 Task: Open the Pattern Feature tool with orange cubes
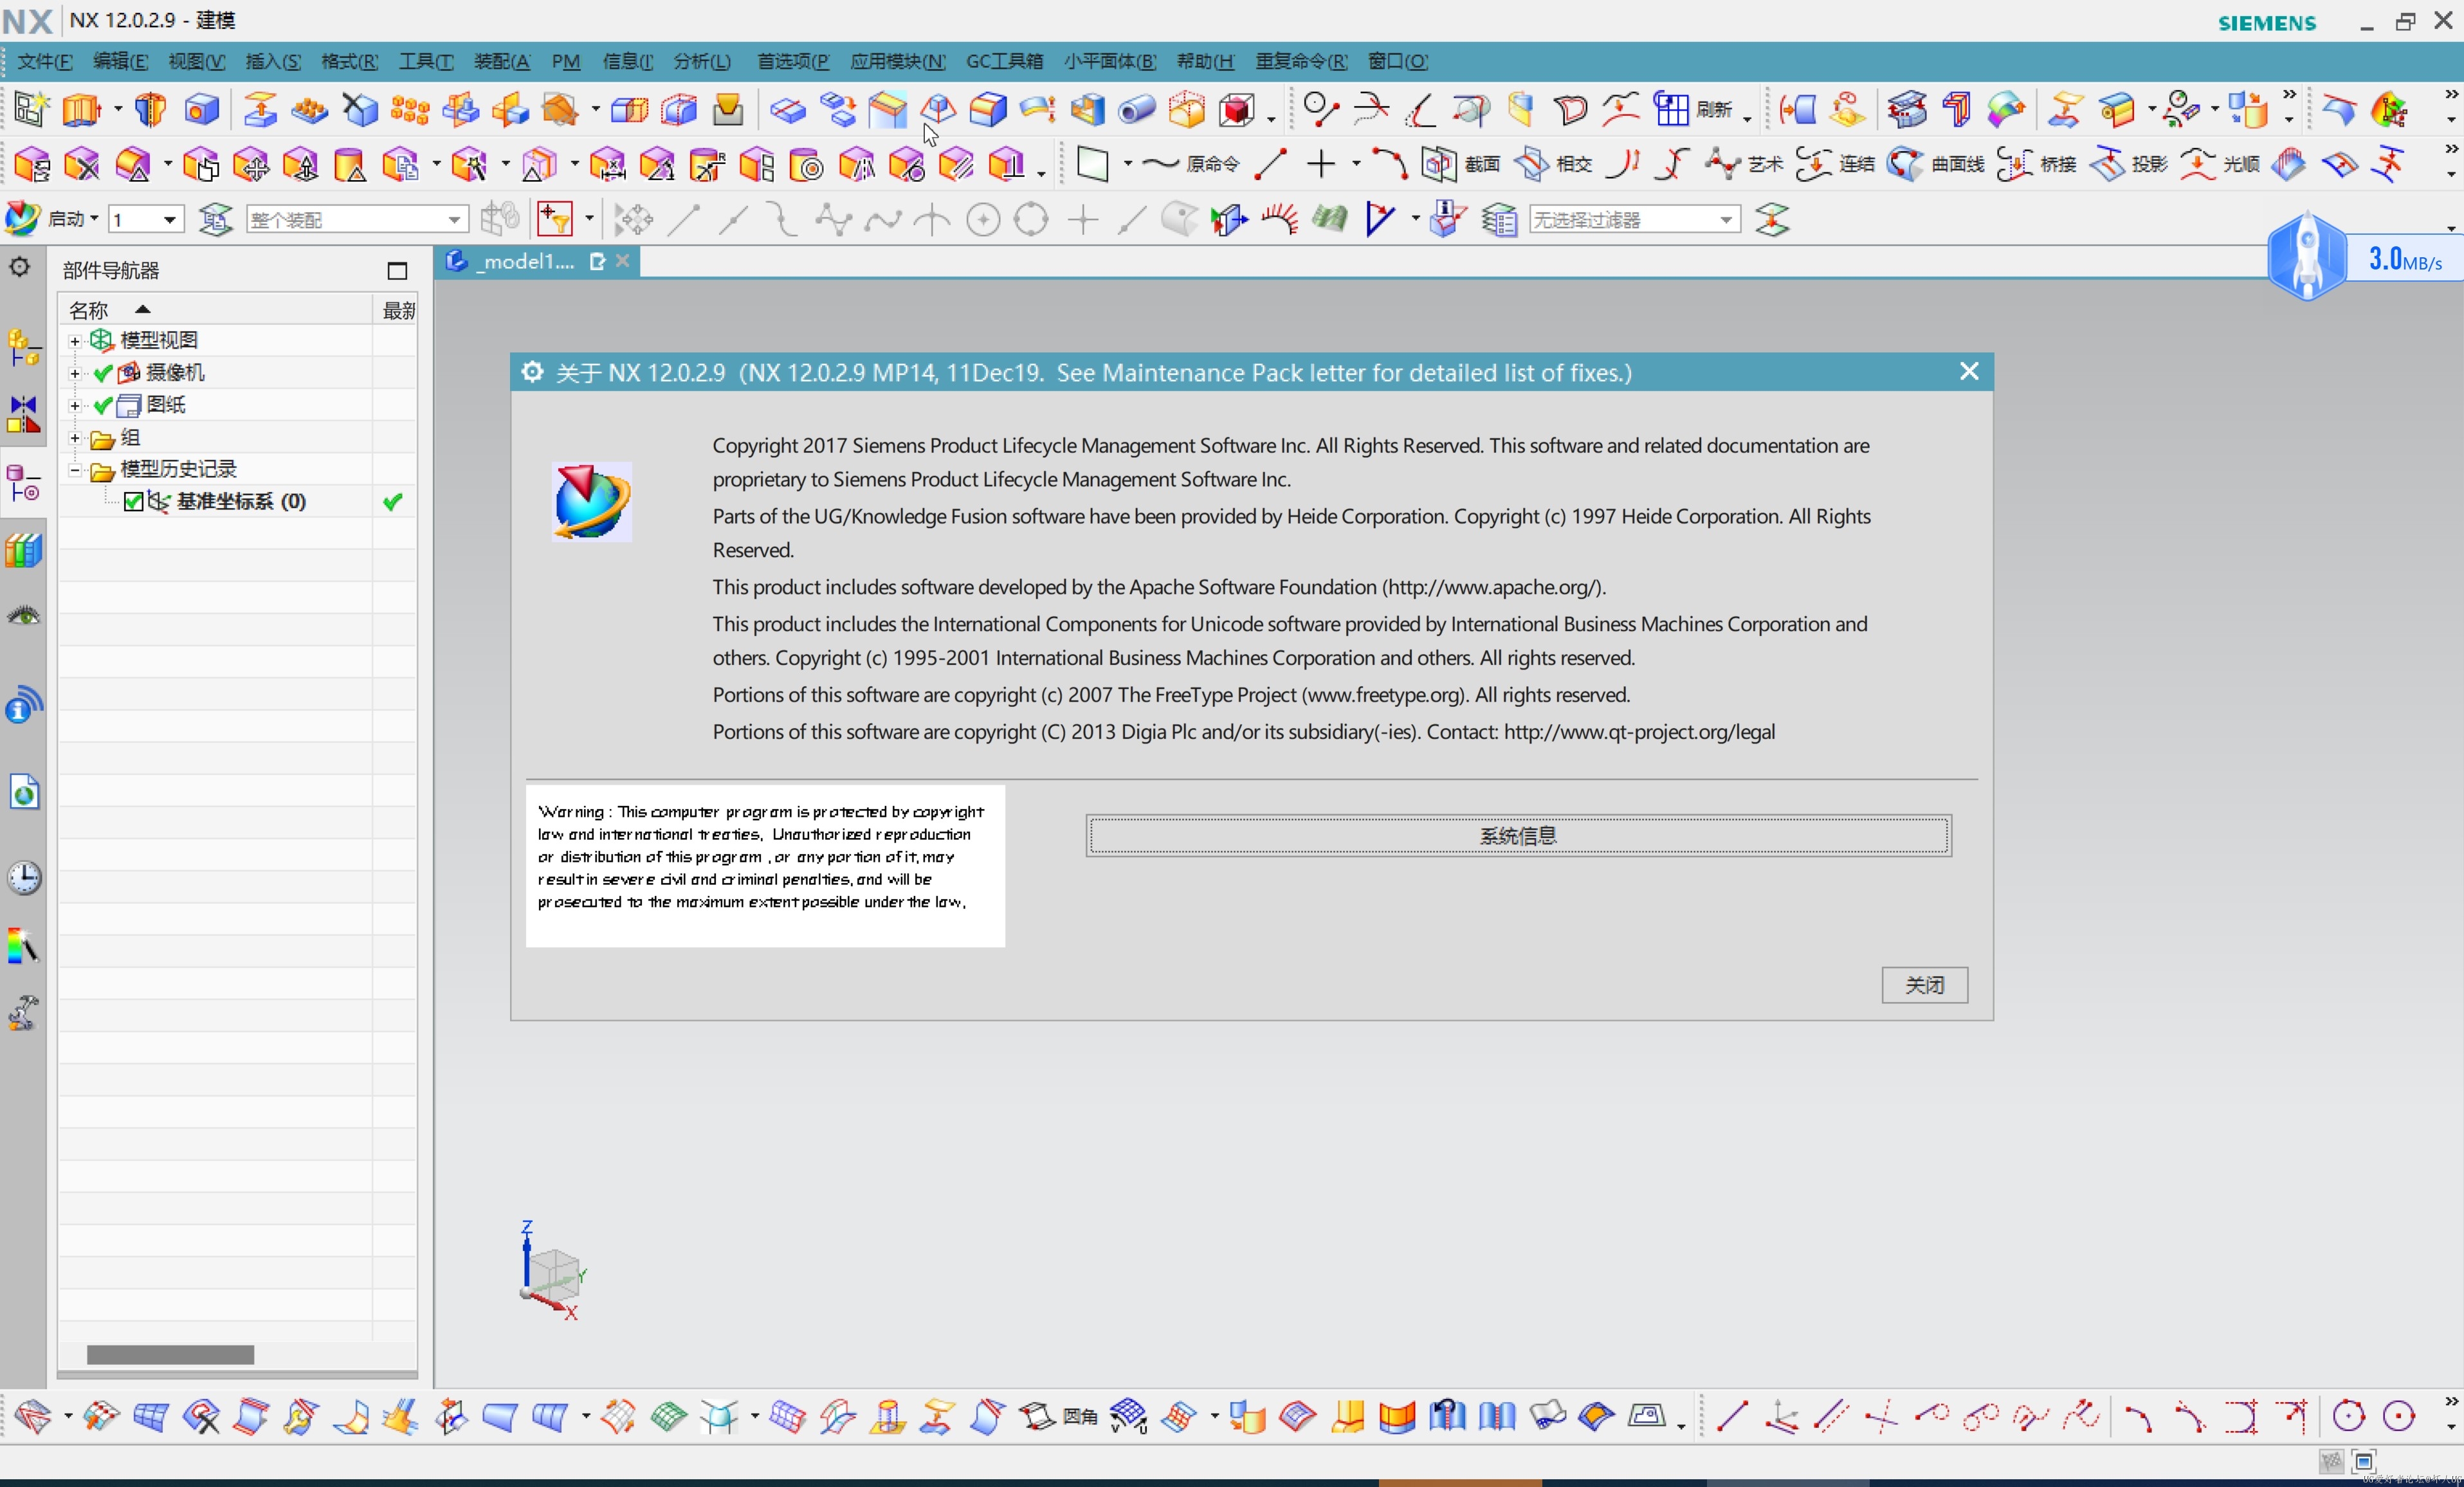(x=409, y=109)
